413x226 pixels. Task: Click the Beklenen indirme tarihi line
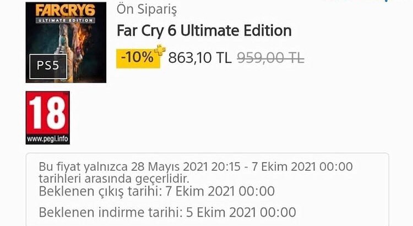point(167,212)
